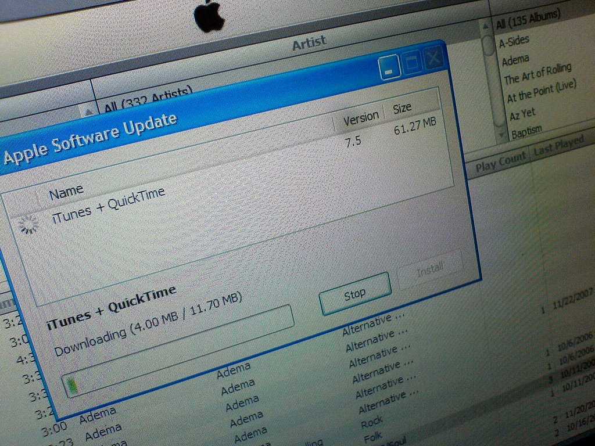Click the Size column header
Image resolution: width=595 pixels, height=446 pixels.
pyautogui.click(x=403, y=109)
